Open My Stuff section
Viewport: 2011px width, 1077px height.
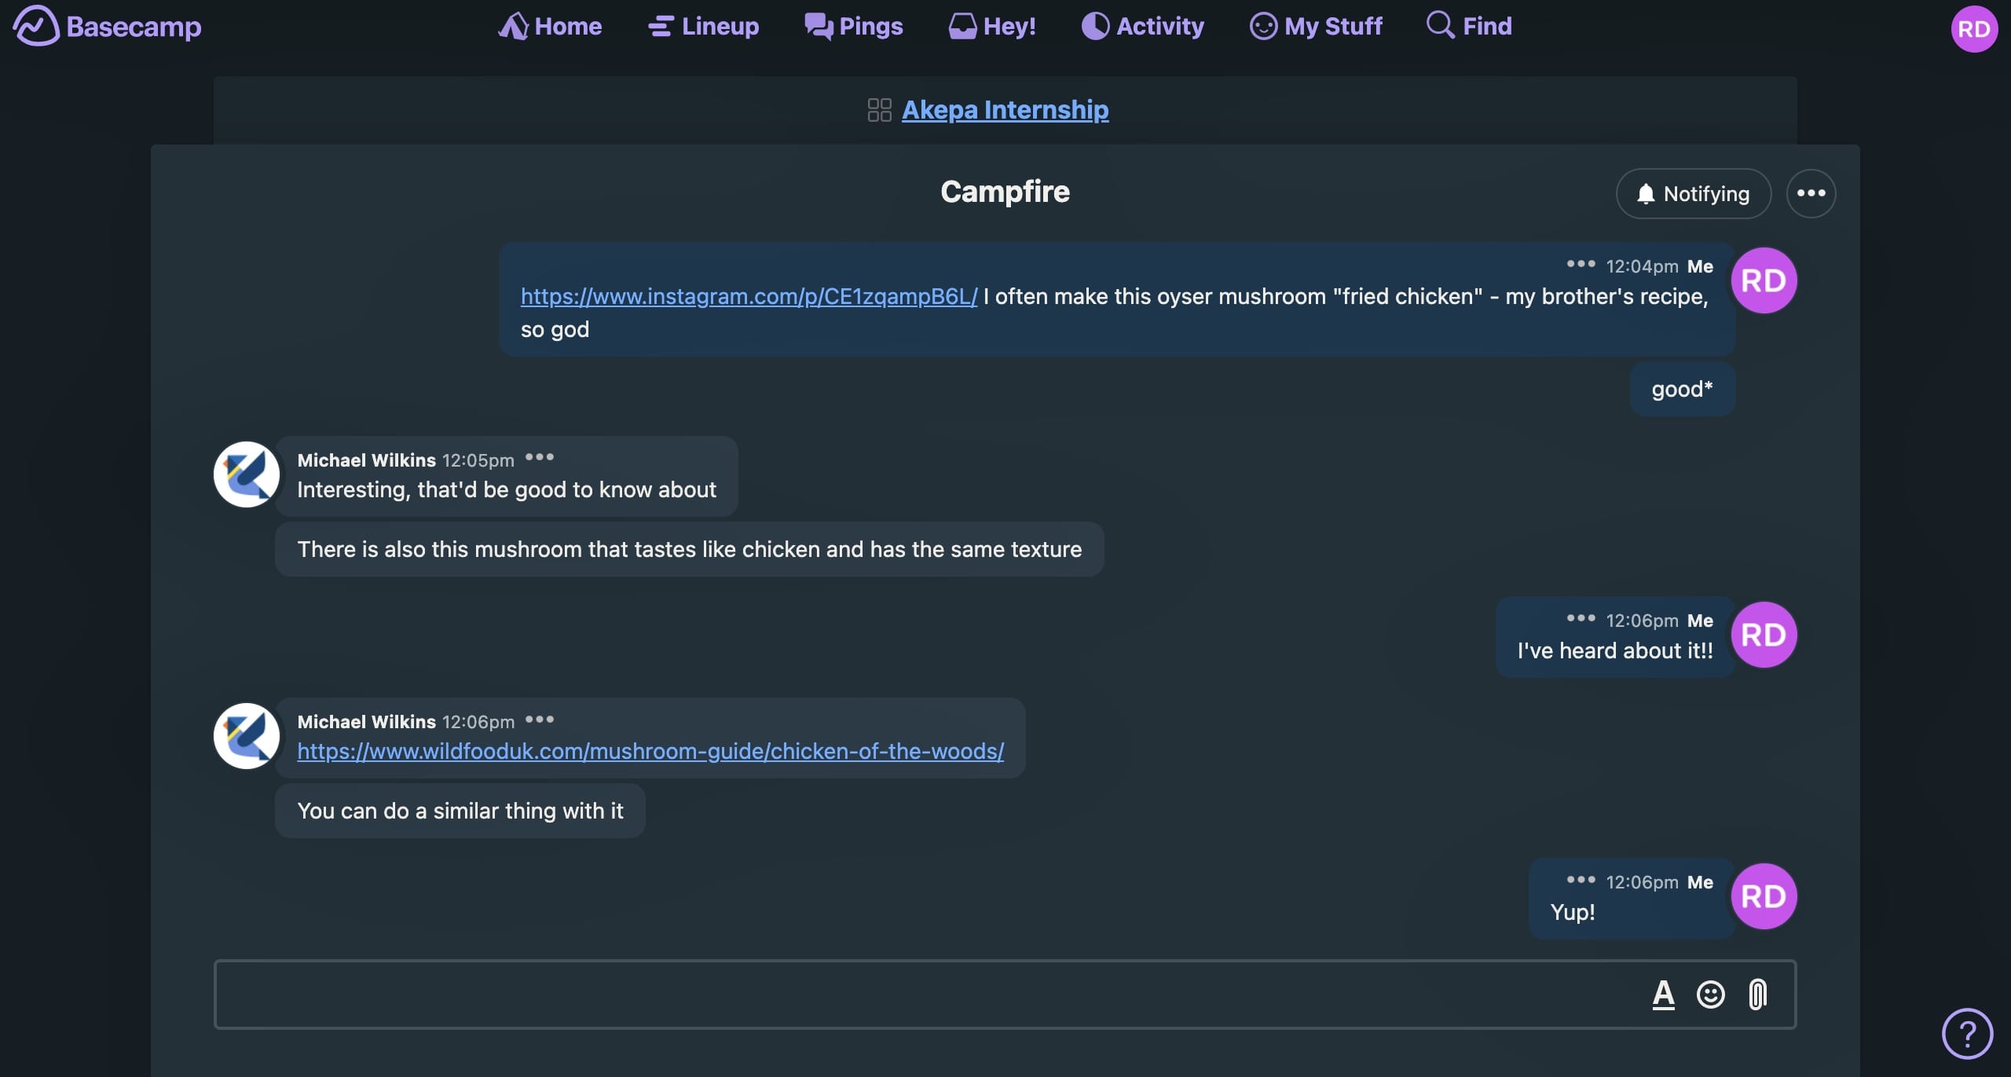(x=1314, y=25)
